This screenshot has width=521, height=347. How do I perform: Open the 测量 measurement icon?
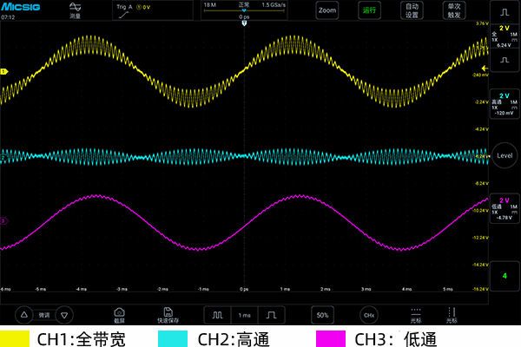[75, 10]
